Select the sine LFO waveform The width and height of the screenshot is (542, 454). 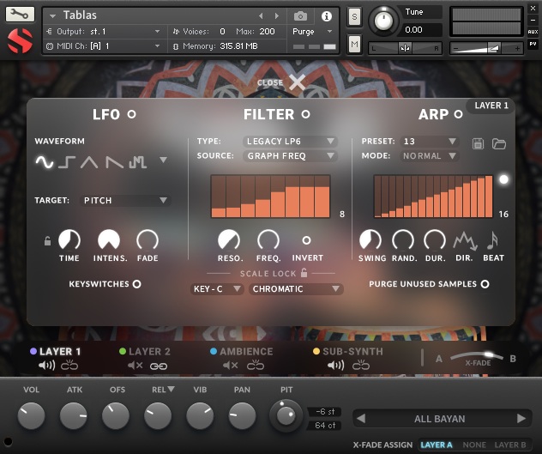pos(45,161)
